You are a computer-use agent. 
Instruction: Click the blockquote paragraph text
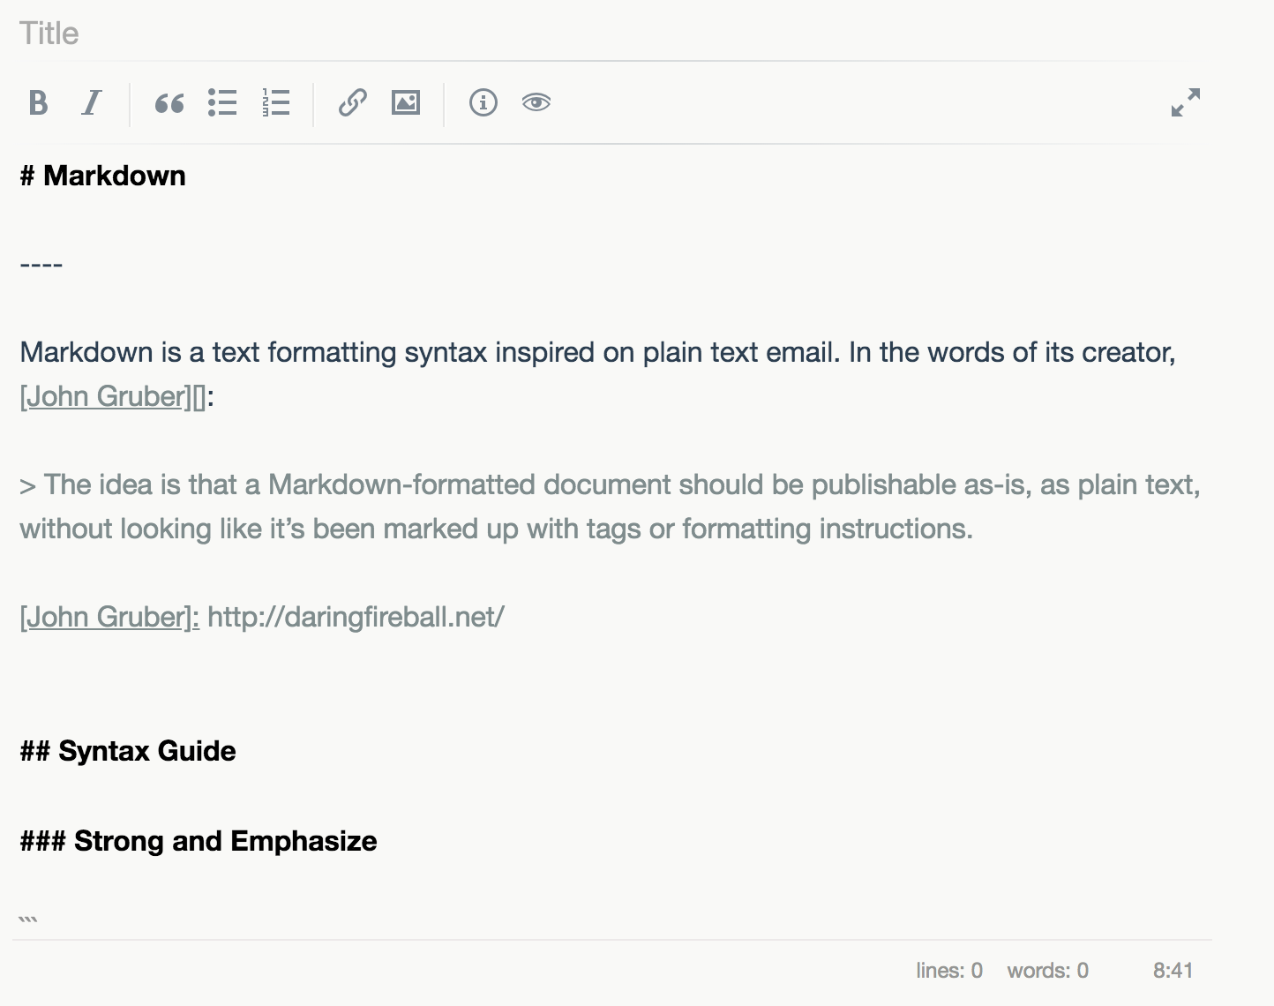point(609,507)
